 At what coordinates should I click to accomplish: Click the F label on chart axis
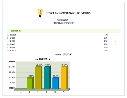[x=63, y=92]
